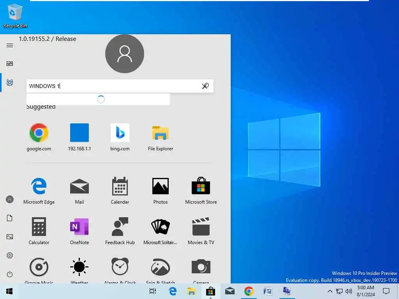Screen dimensions: 399x299
Task: Switch to Chrome on the taskbar
Action: coord(249,291)
